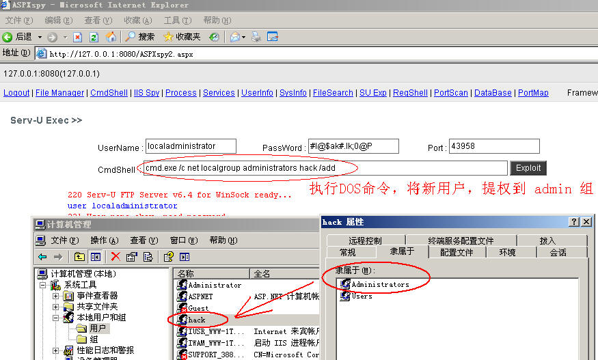Screen dimensions: 598x360
Task: Collapse the 系统工具 tree node
Action: 42,285
